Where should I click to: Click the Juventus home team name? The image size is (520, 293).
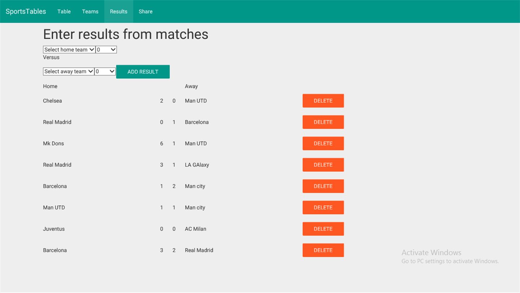click(x=54, y=229)
